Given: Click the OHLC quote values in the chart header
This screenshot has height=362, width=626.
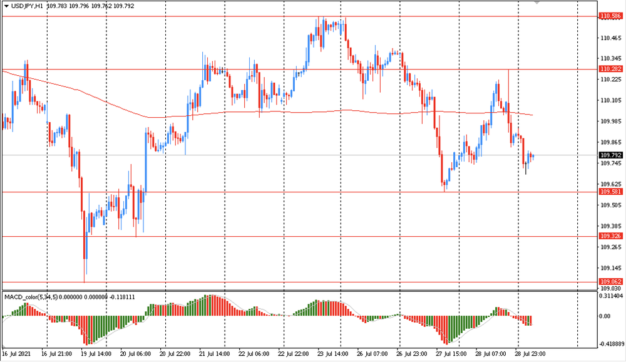Looking at the screenshot, I should point(91,6).
